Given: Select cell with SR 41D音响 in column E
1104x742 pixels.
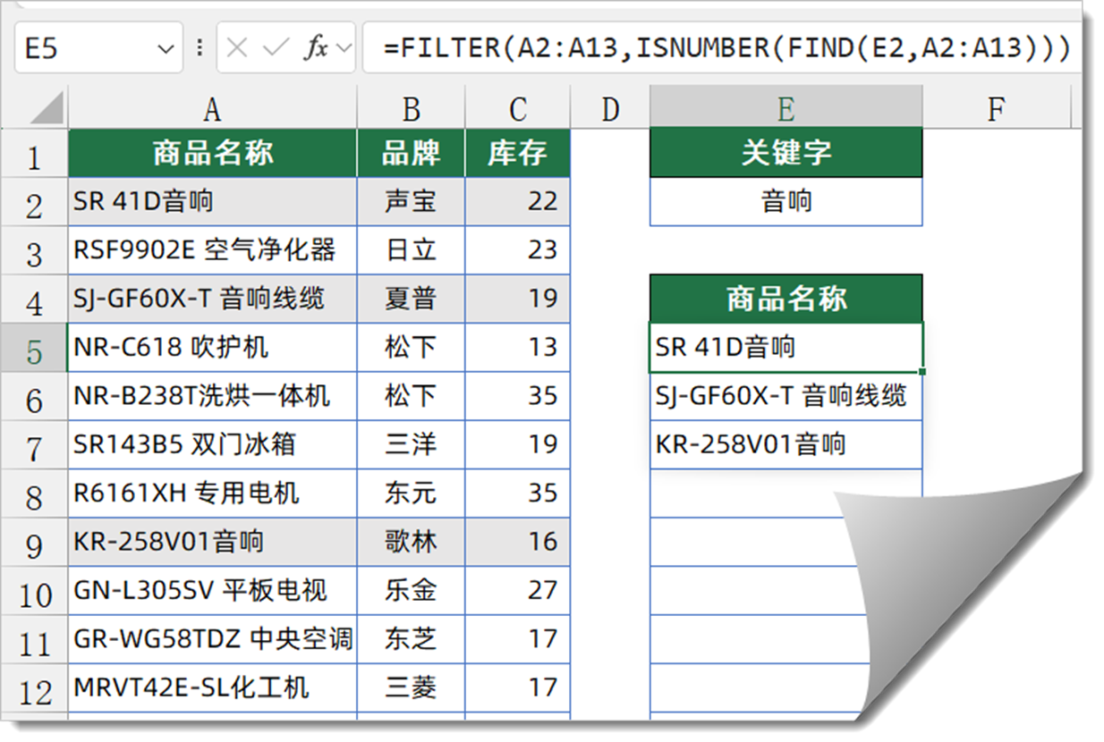Looking at the screenshot, I should [786, 347].
